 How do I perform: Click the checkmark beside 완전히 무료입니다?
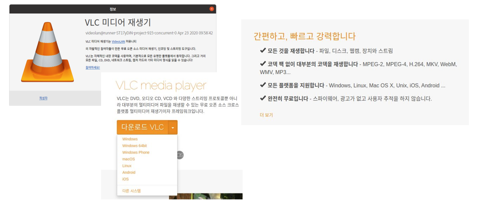263,98
